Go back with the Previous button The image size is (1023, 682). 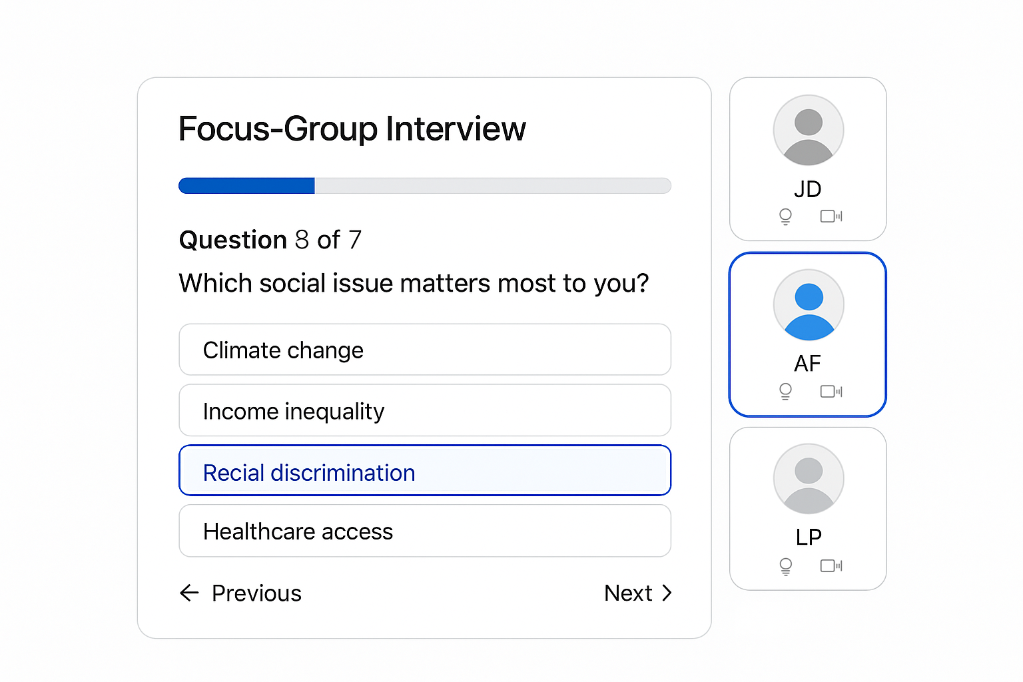240,593
